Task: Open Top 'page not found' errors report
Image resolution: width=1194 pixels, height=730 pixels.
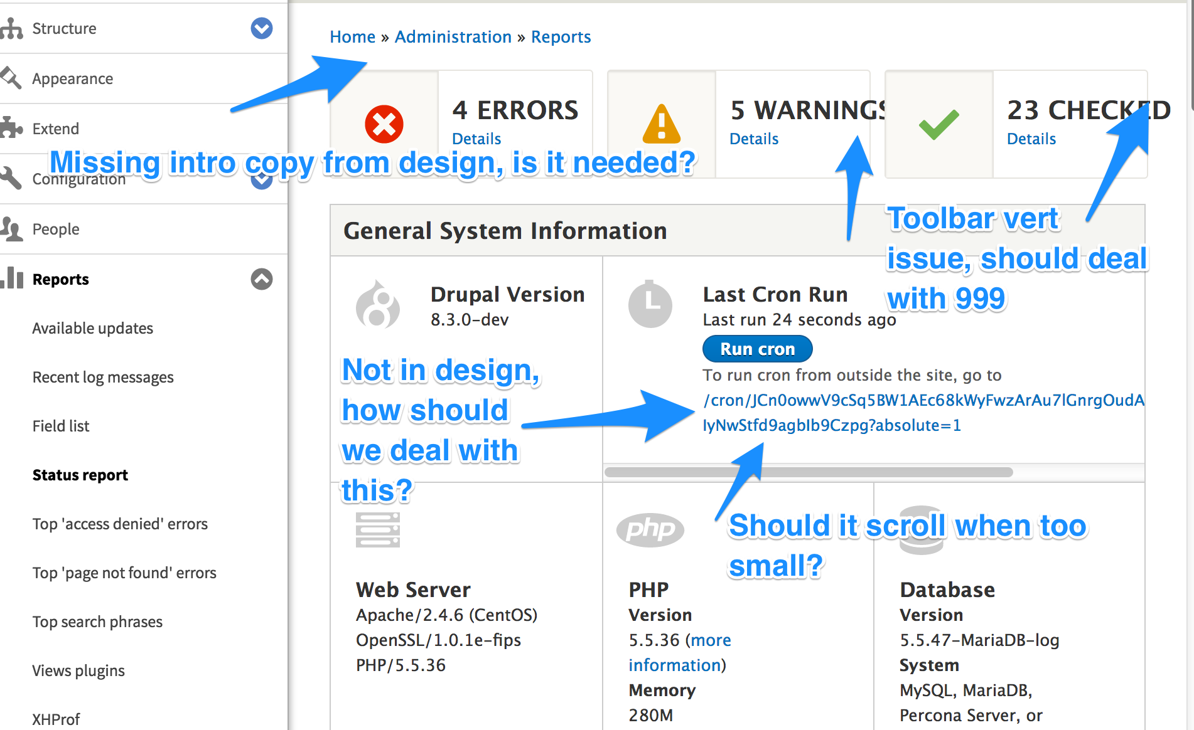Action: coord(124,573)
